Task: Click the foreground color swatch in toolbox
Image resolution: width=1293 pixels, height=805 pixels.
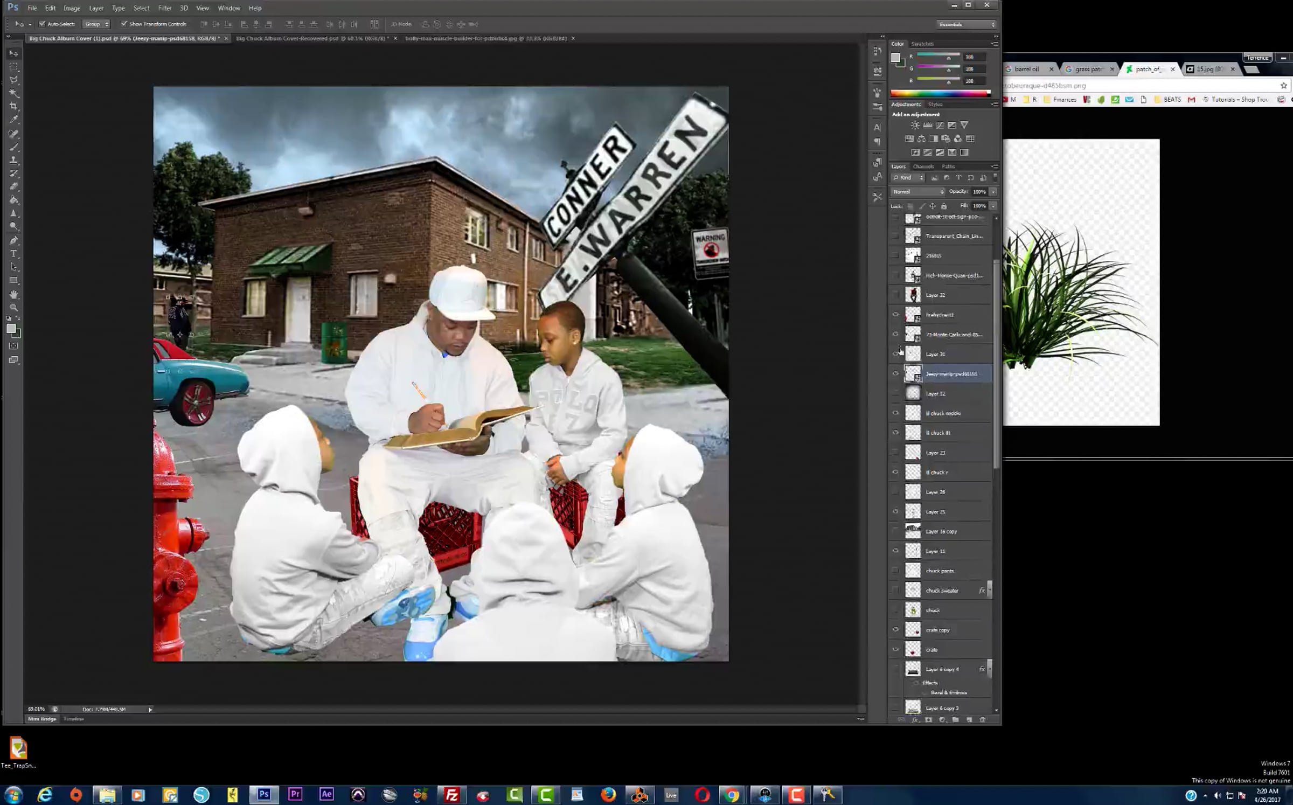Action: (x=11, y=329)
